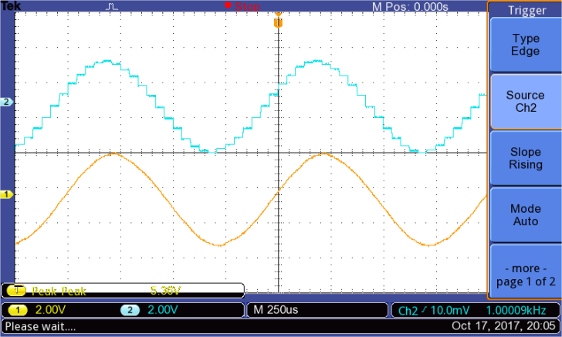Screen dimensions: 562x337
Task: Click the orange trigger position marker
Action: [x=278, y=23]
